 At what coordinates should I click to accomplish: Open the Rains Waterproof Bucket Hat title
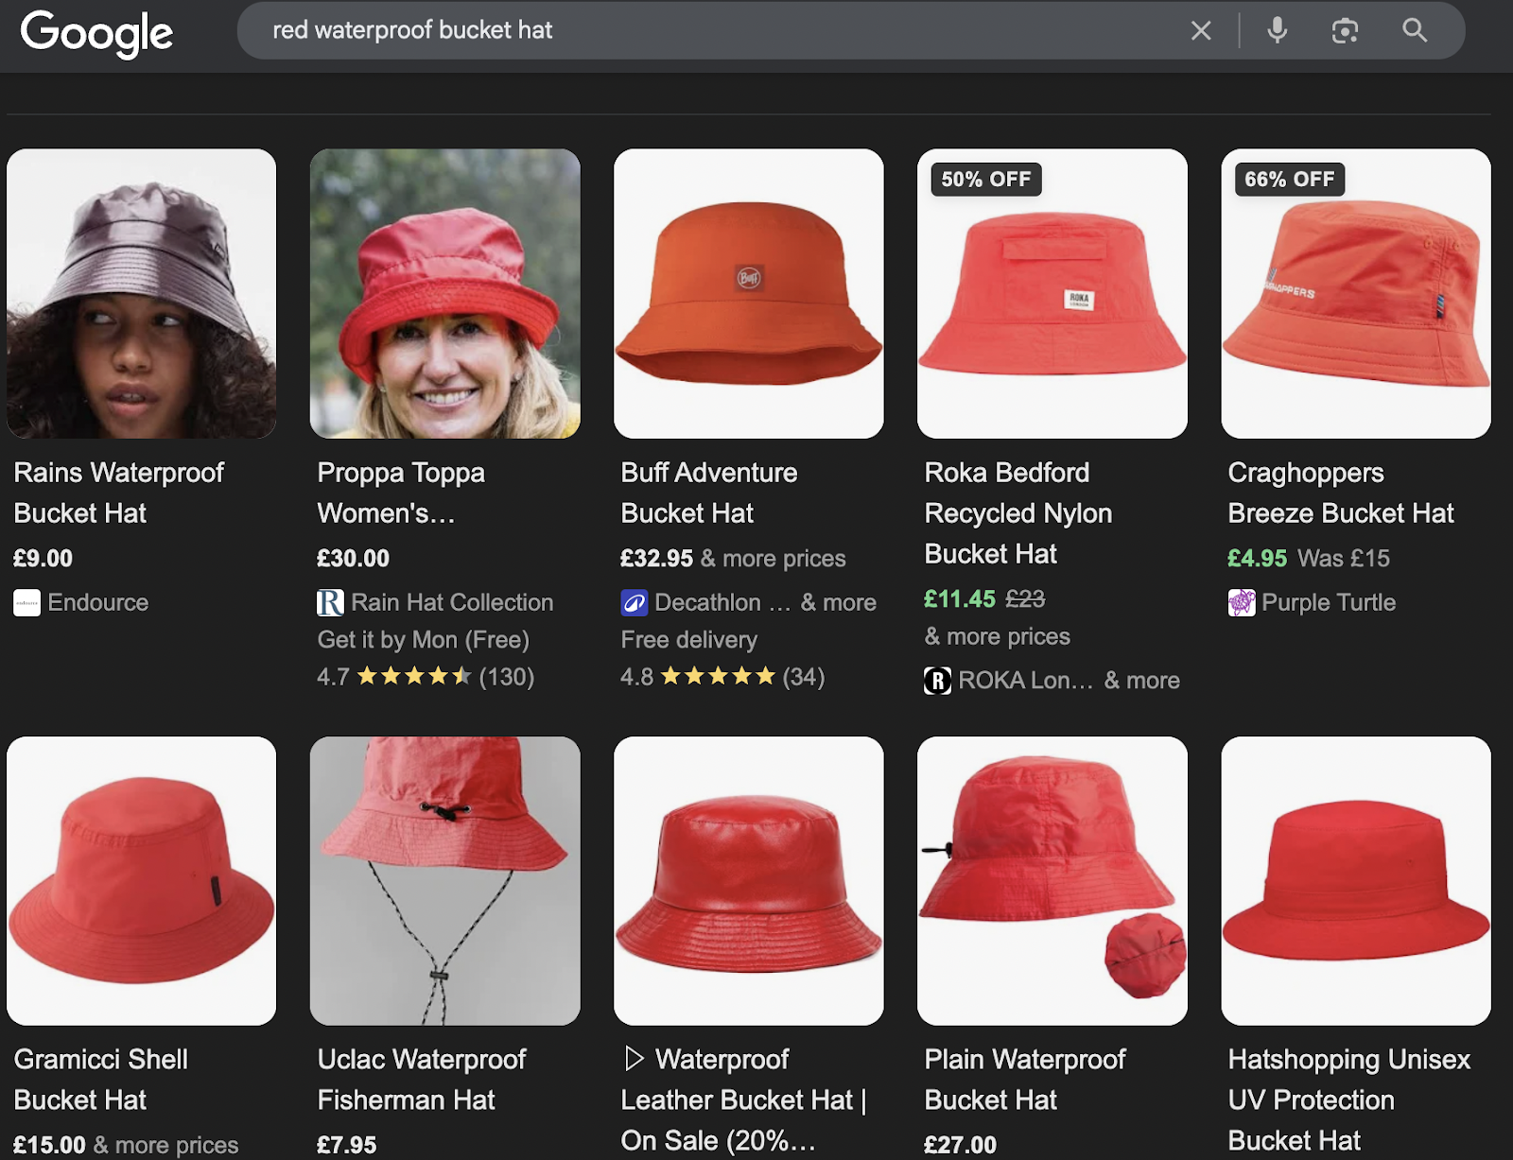(x=118, y=493)
